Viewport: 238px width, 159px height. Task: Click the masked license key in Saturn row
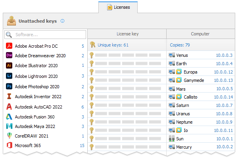[x=128, y=105]
